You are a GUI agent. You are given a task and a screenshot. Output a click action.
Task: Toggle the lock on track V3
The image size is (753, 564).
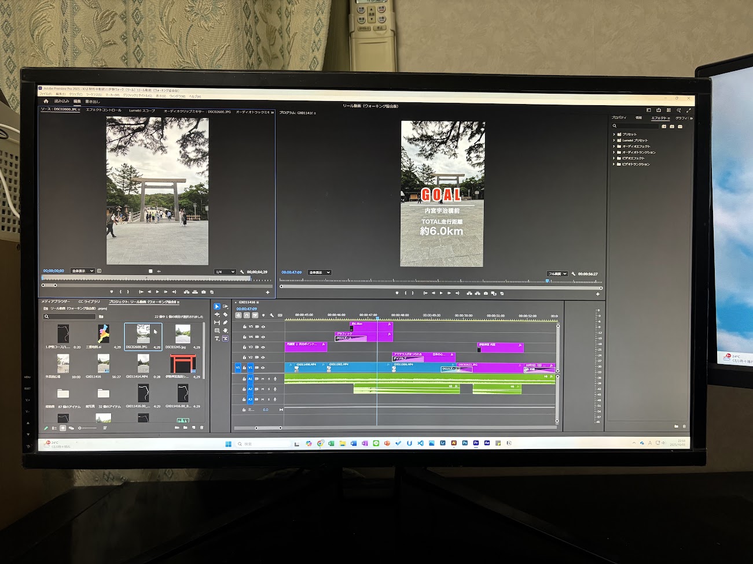point(244,347)
